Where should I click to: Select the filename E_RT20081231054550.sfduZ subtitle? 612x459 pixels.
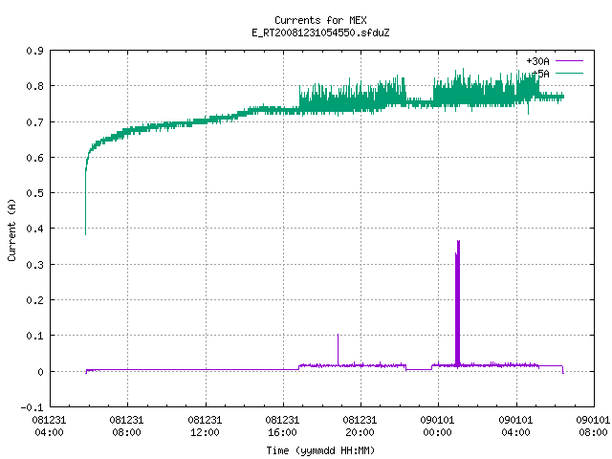point(320,33)
